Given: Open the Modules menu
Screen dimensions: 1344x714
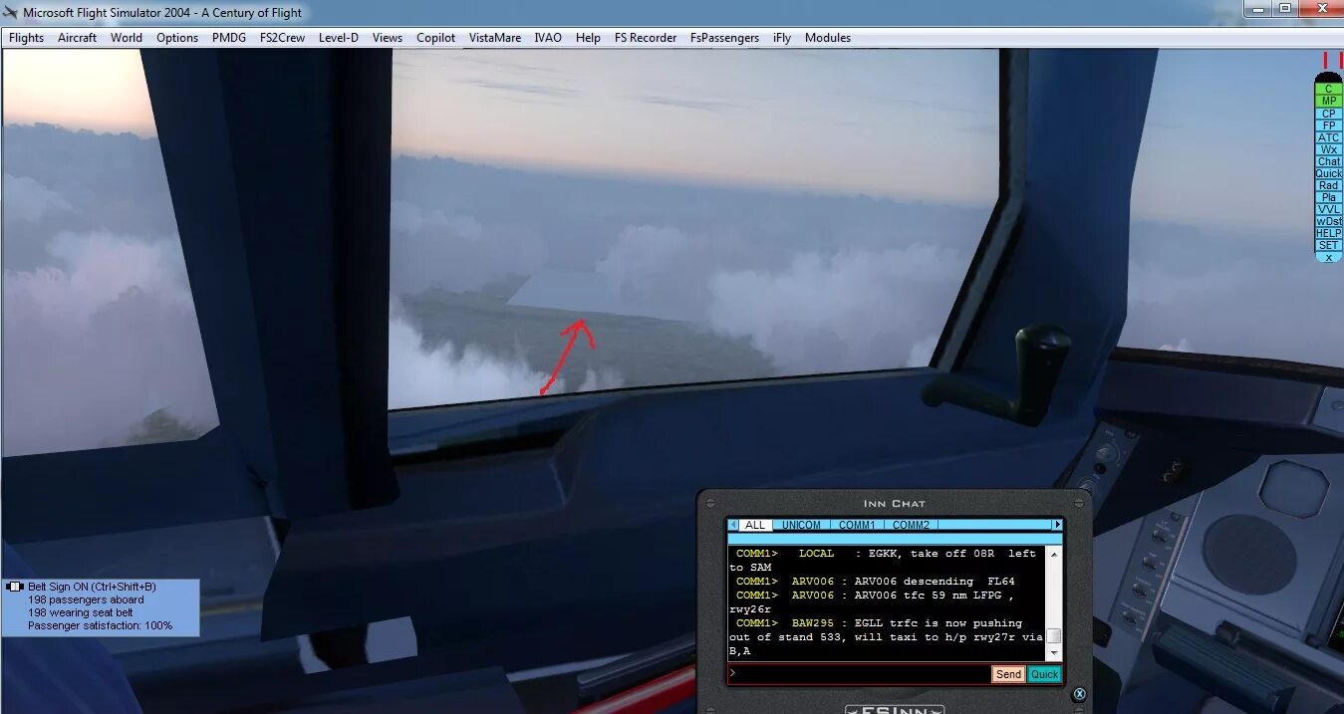Looking at the screenshot, I should coord(828,38).
